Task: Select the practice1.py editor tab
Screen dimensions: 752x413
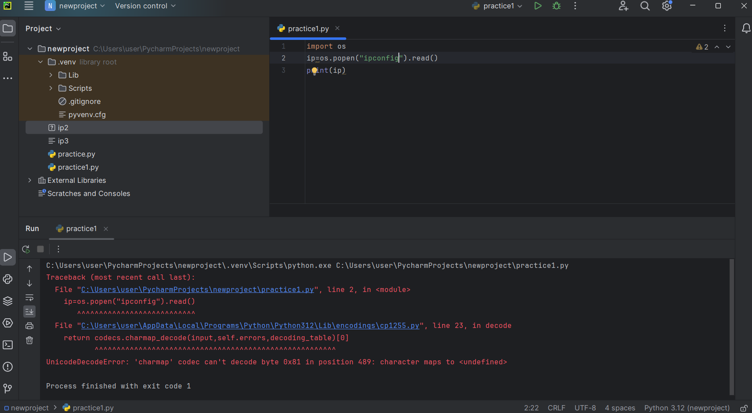Action: [x=308, y=29]
